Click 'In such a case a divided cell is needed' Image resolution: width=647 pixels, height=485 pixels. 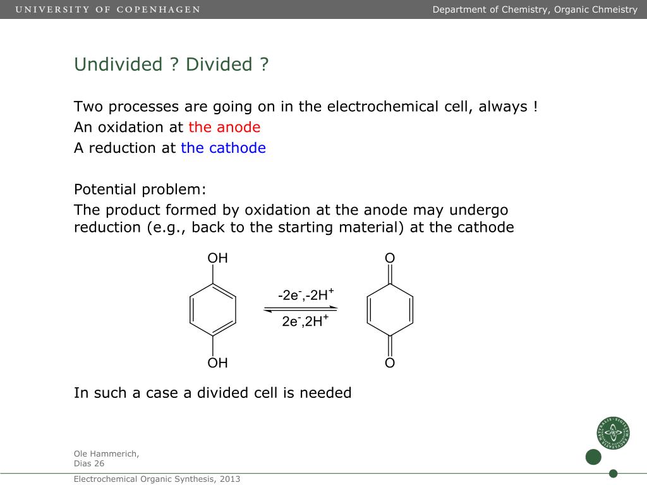[213, 392]
